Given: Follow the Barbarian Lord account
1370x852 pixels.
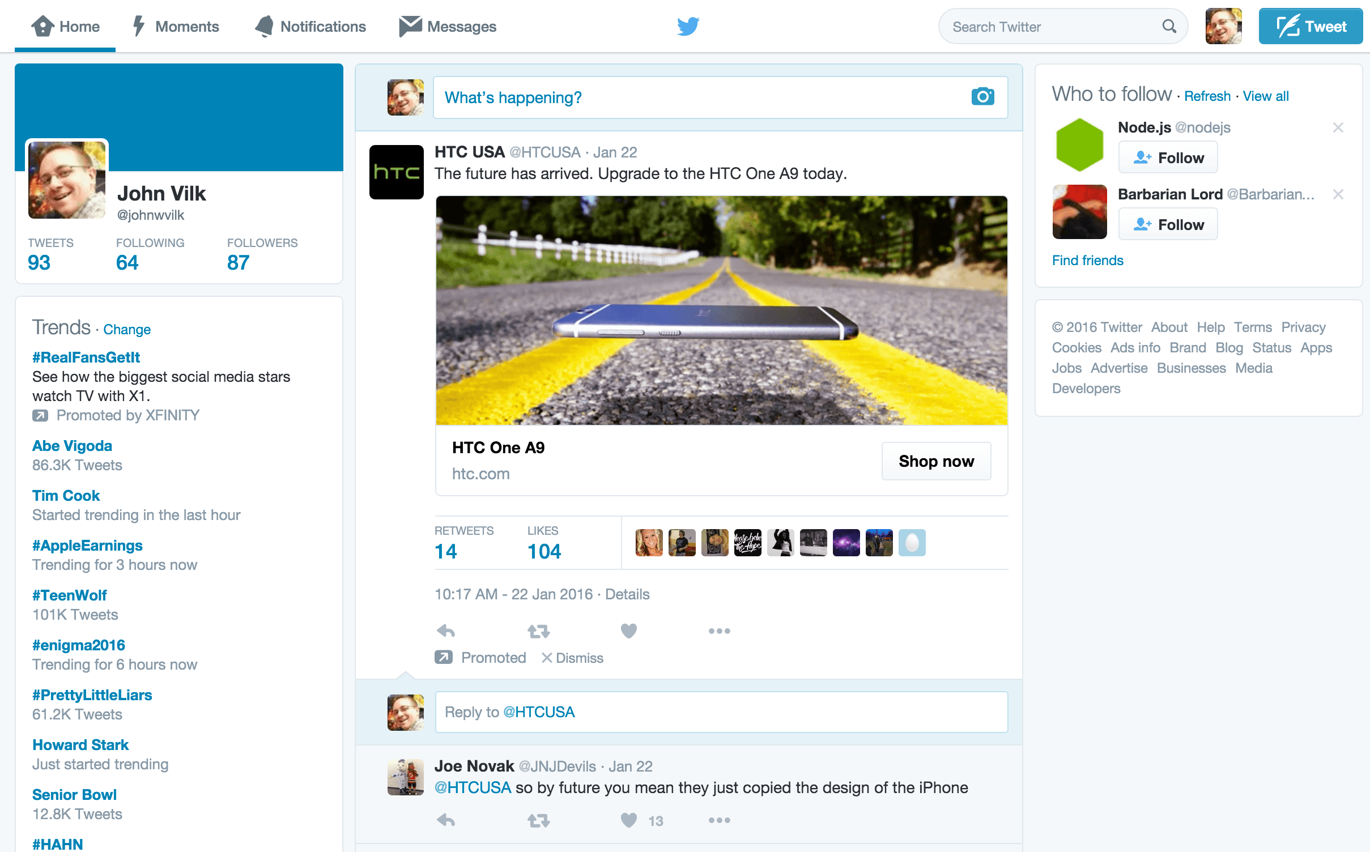Looking at the screenshot, I should 1168,224.
